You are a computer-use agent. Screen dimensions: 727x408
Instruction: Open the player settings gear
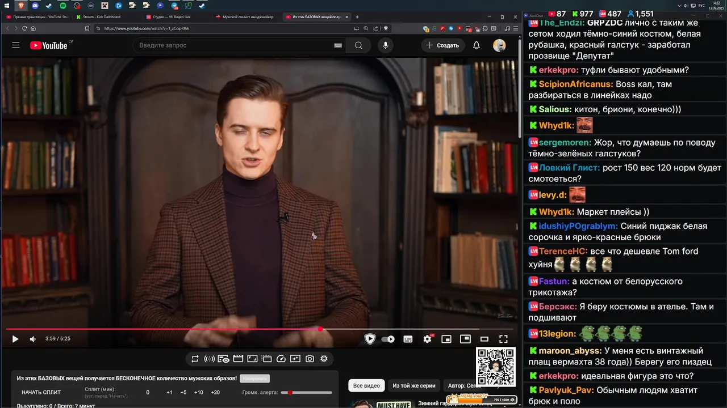point(428,339)
